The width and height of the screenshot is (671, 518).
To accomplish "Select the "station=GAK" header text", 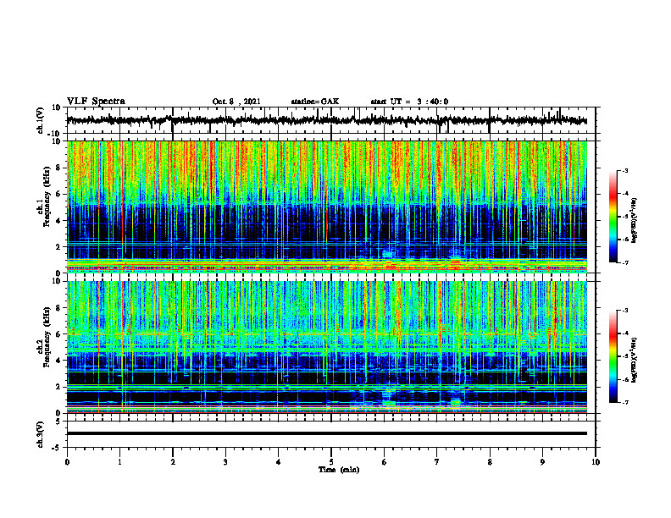I will point(315,102).
